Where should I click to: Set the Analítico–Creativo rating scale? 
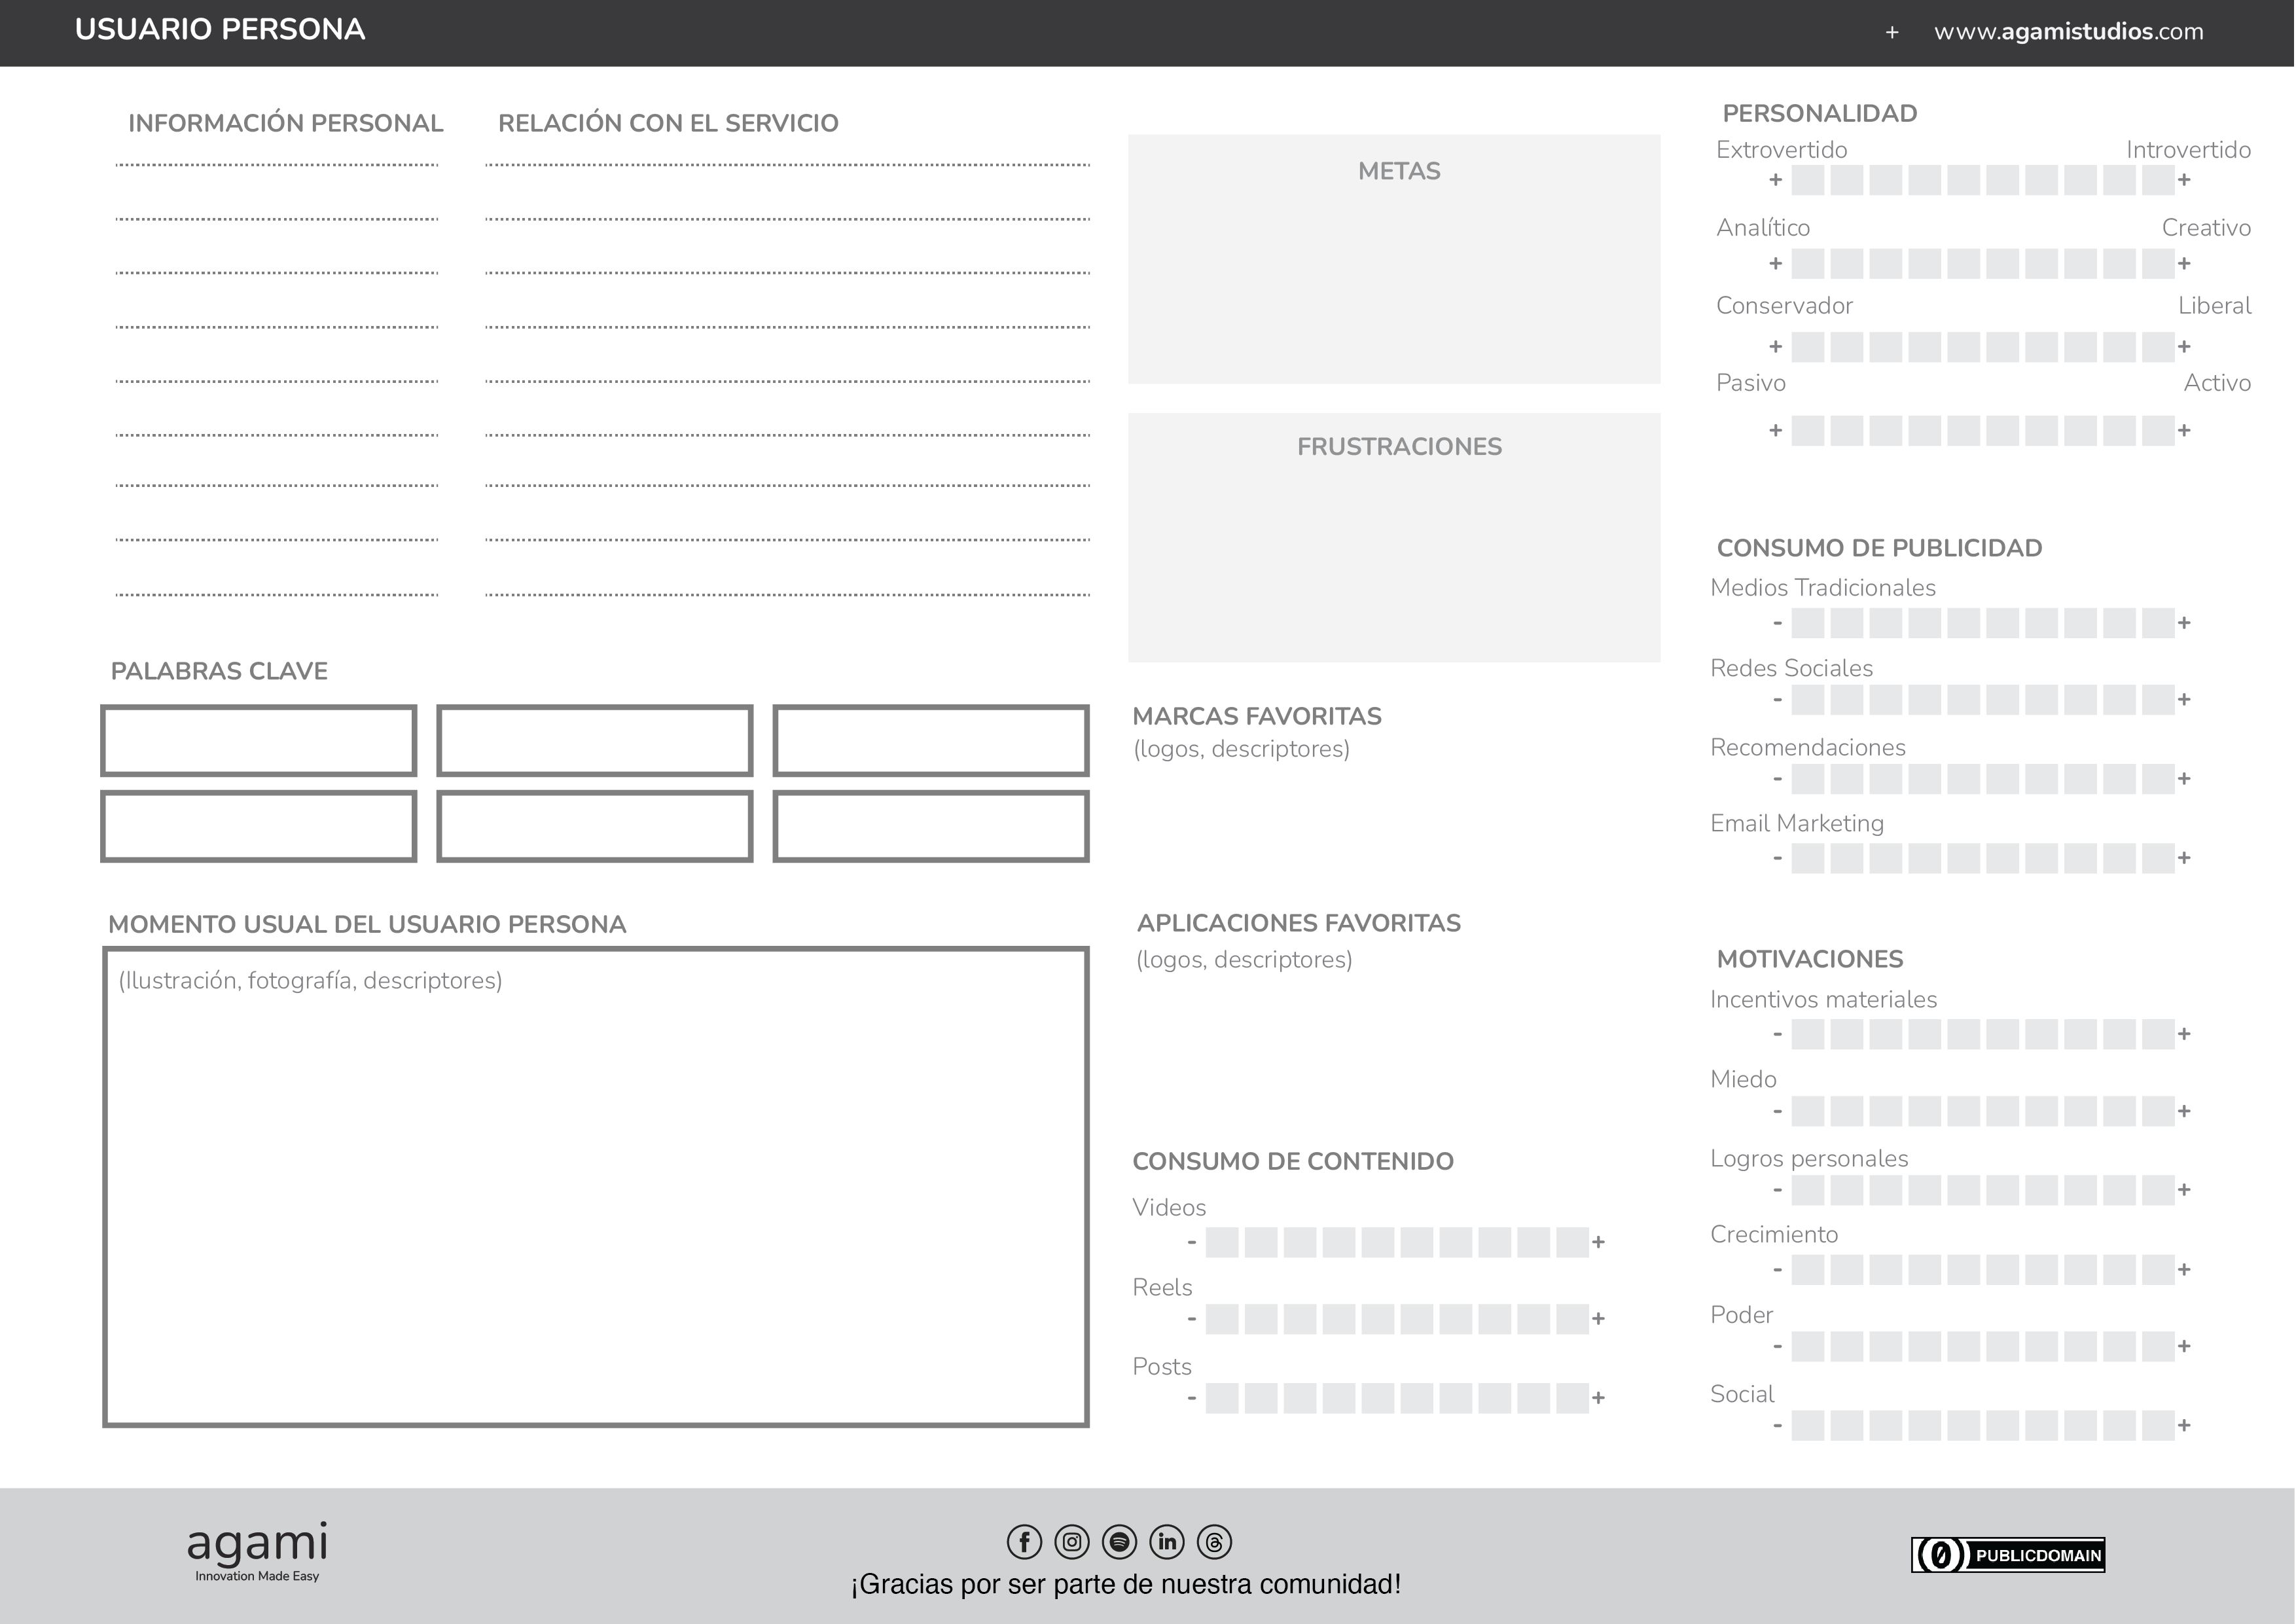[x=1982, y=264]
